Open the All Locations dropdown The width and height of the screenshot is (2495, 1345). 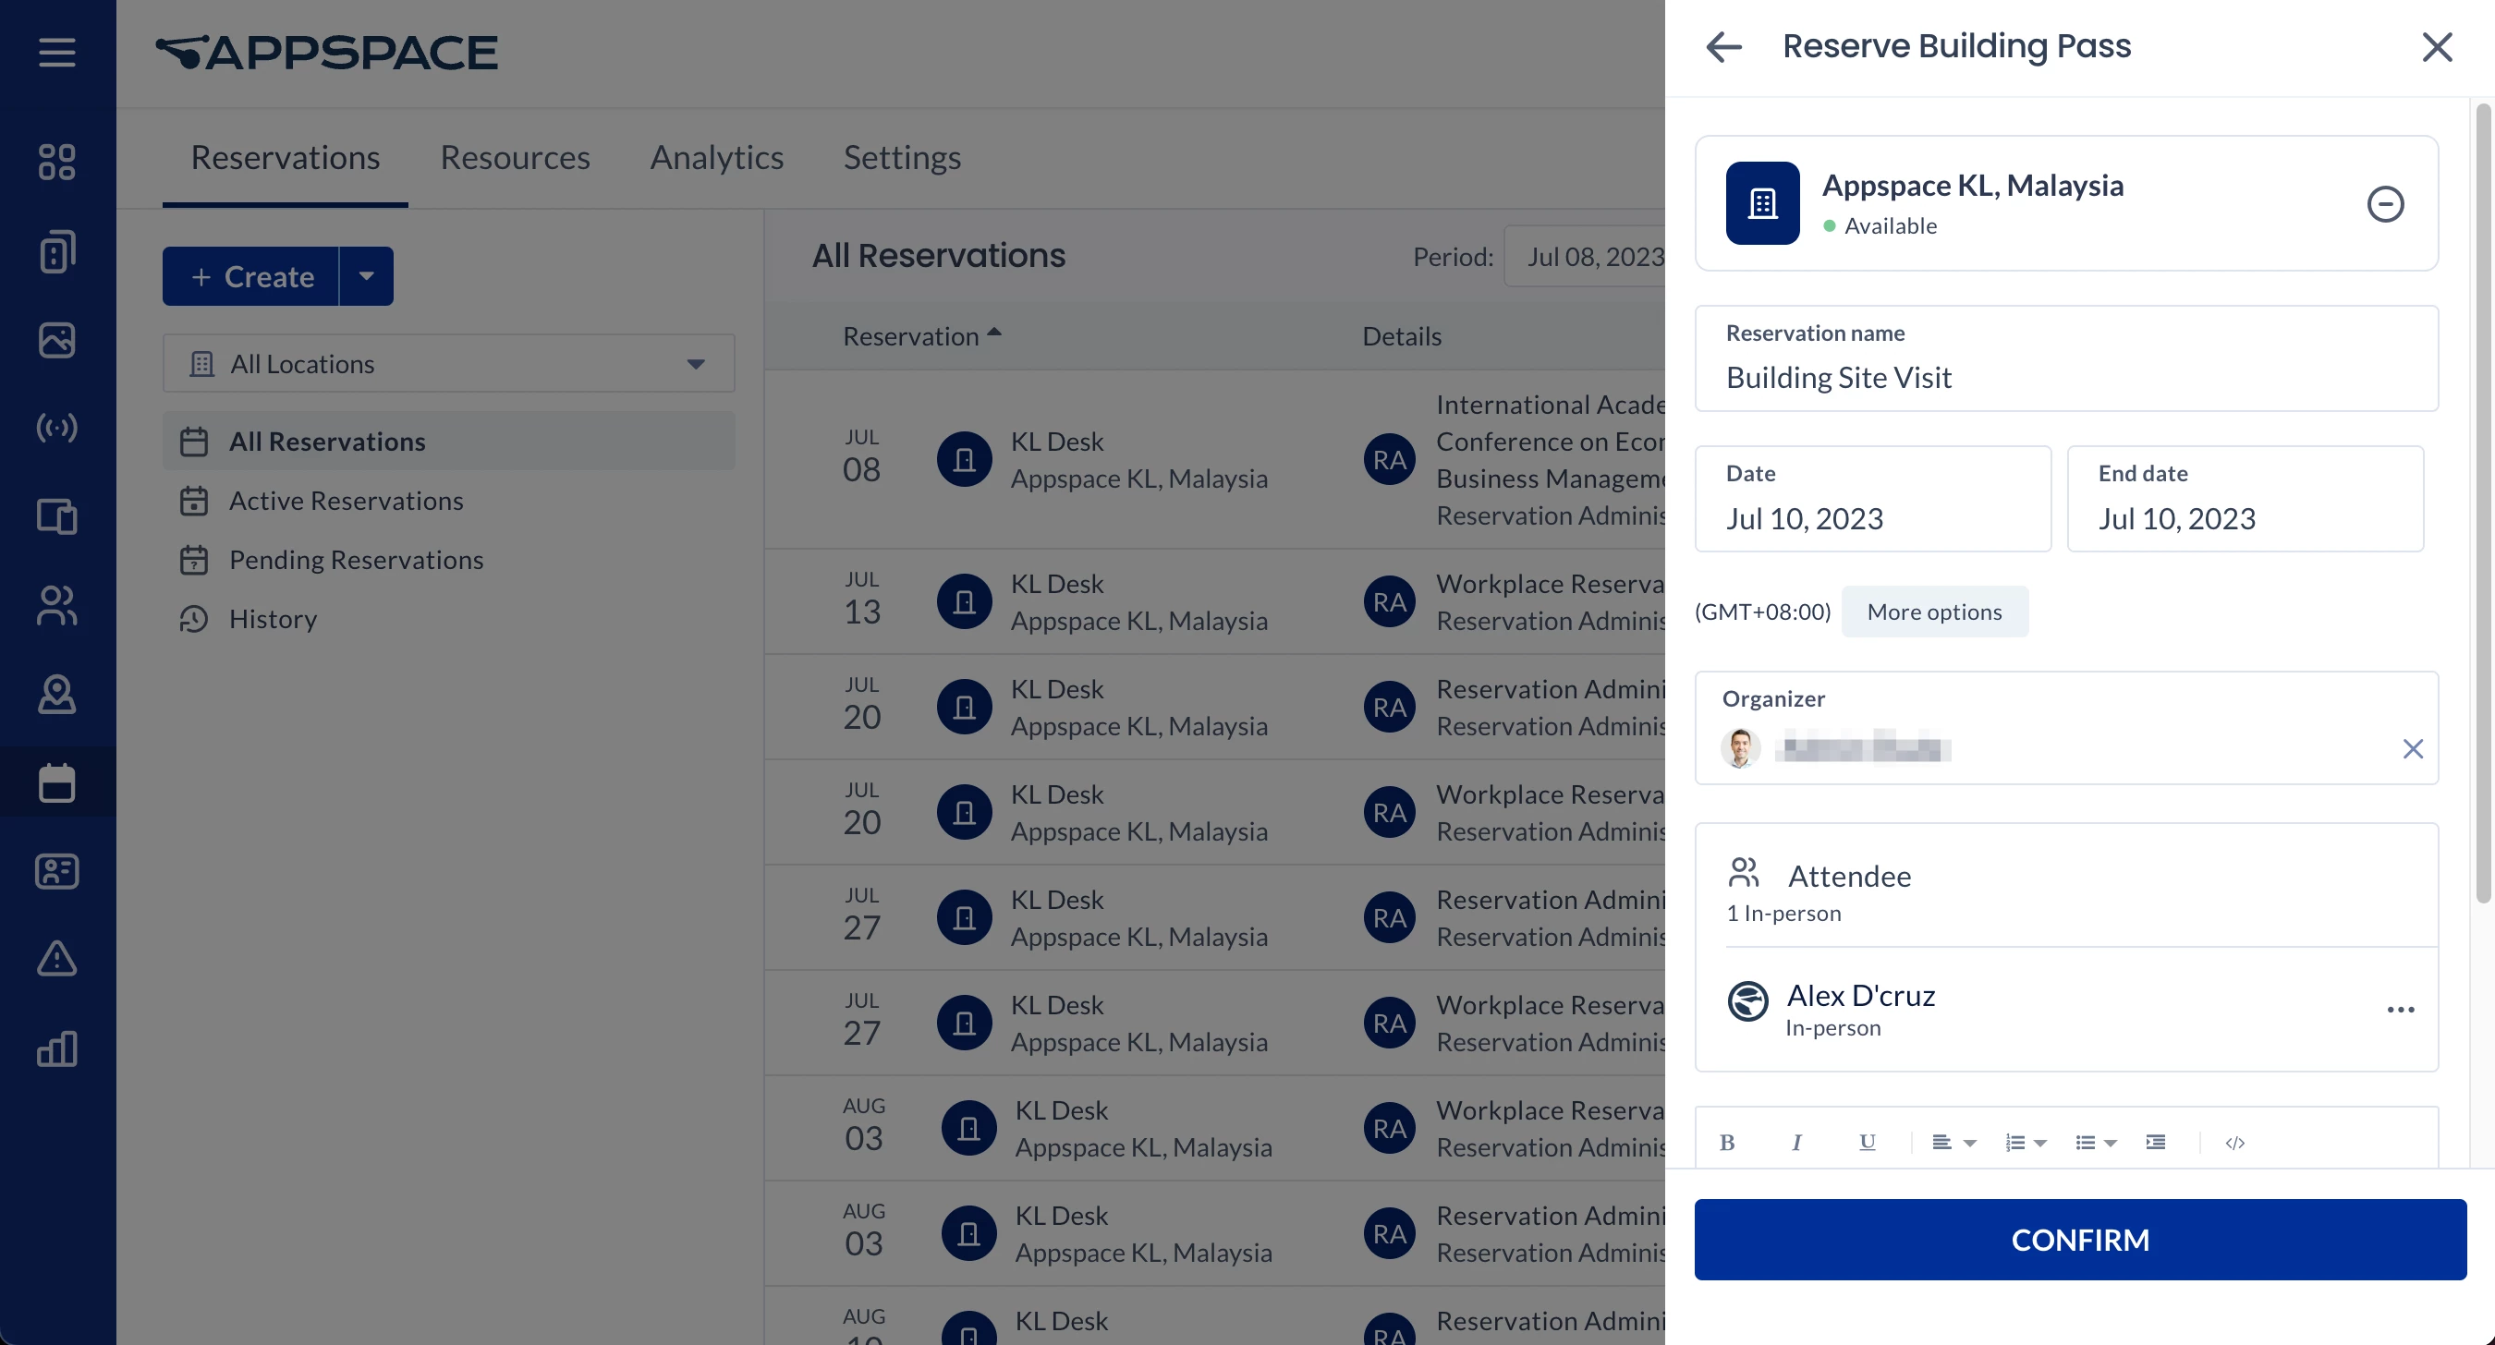448,364
